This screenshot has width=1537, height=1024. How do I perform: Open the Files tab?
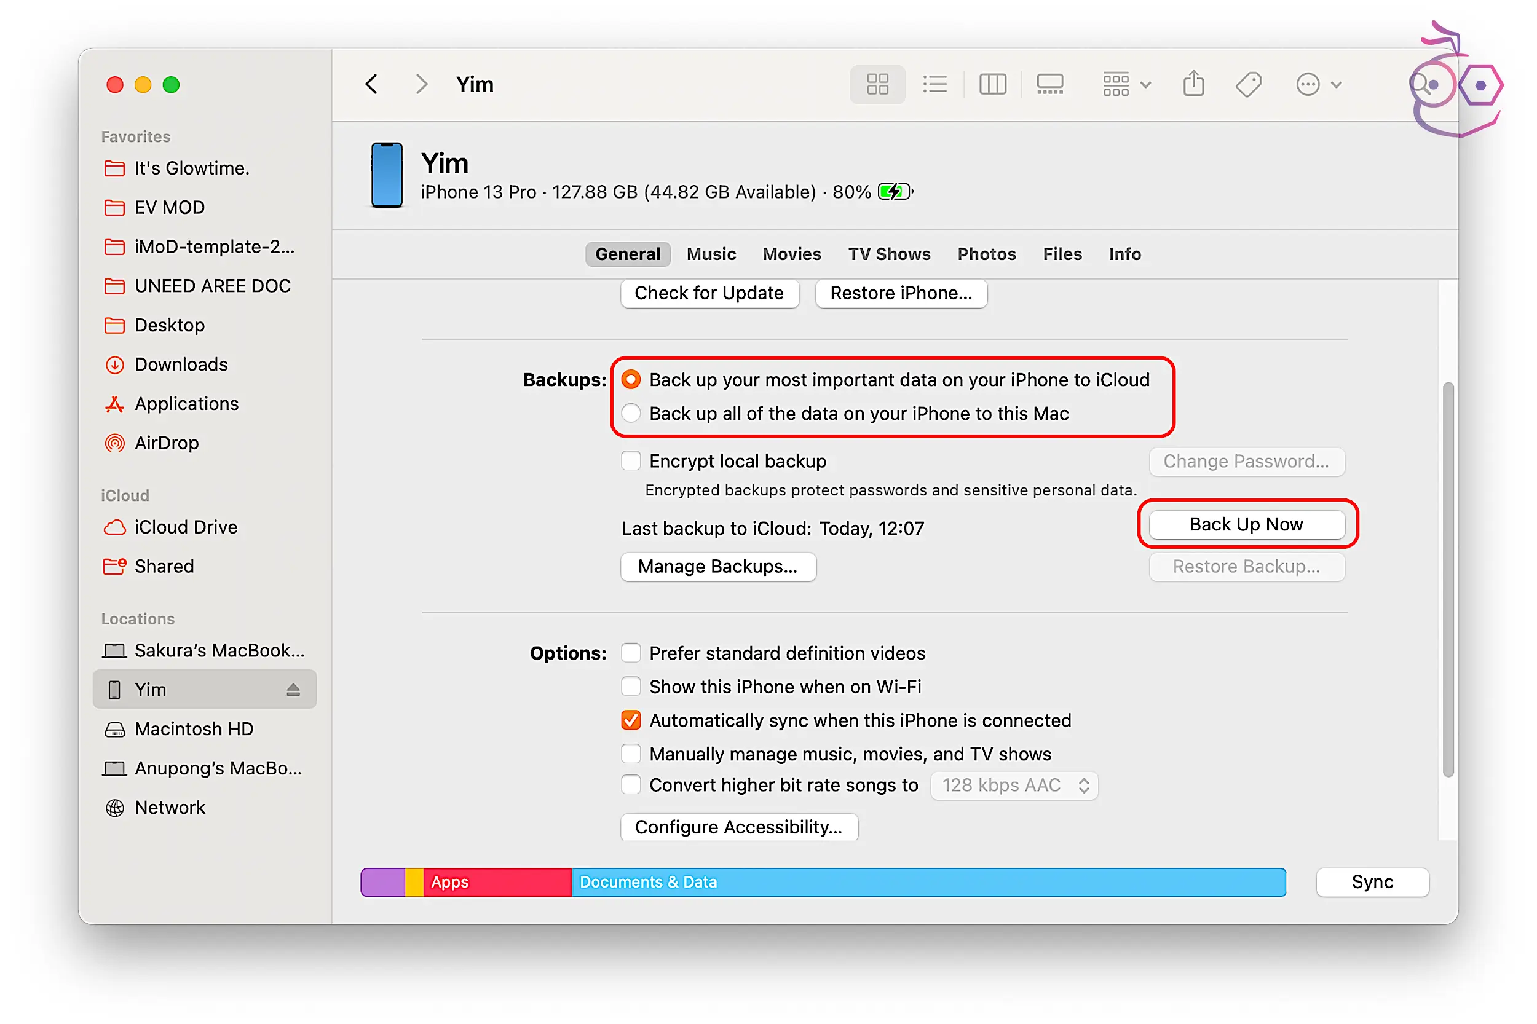coord(1062,254)
